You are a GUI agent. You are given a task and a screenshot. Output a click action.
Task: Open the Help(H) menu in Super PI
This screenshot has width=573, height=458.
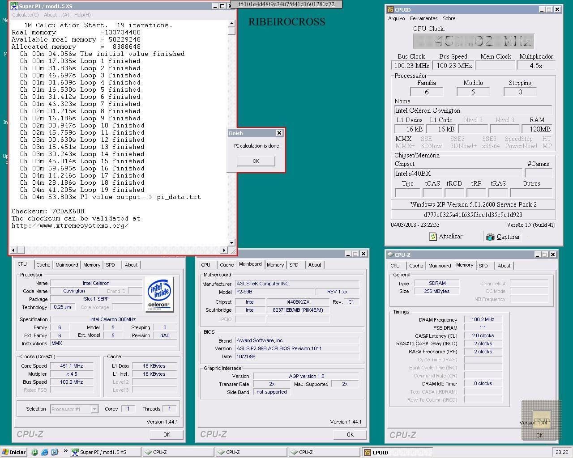coord(82,15)
